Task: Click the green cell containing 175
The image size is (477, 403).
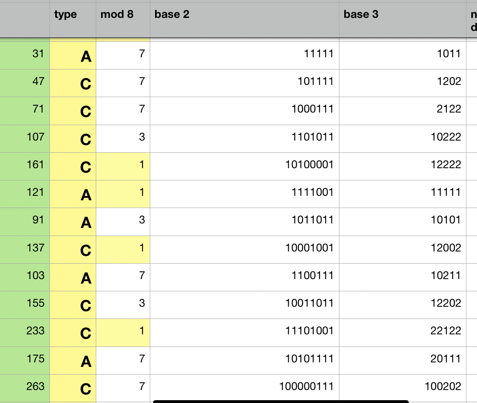Action: tap(25, 359)
